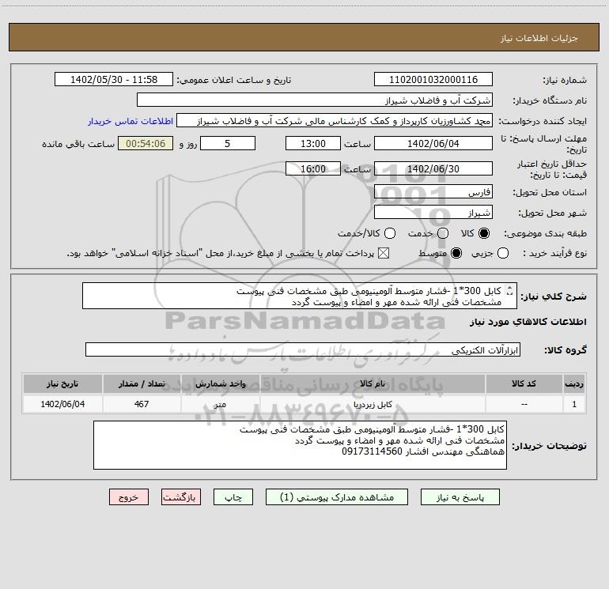Click the واحد شمارش column header
The height and width of the screenshot is (589, 609).
tap(220, 383)
